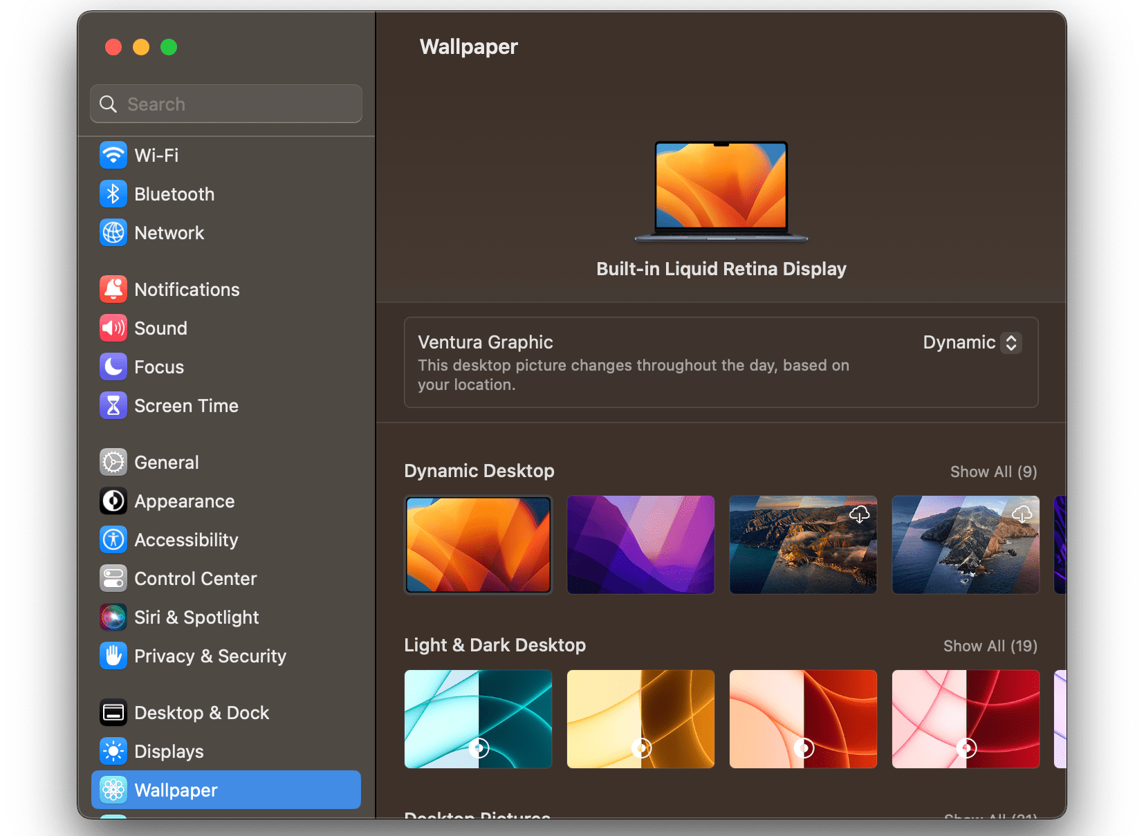Show All Dynamic Desktop wallpapers
1144x836 pixels.
click(994, 471)
